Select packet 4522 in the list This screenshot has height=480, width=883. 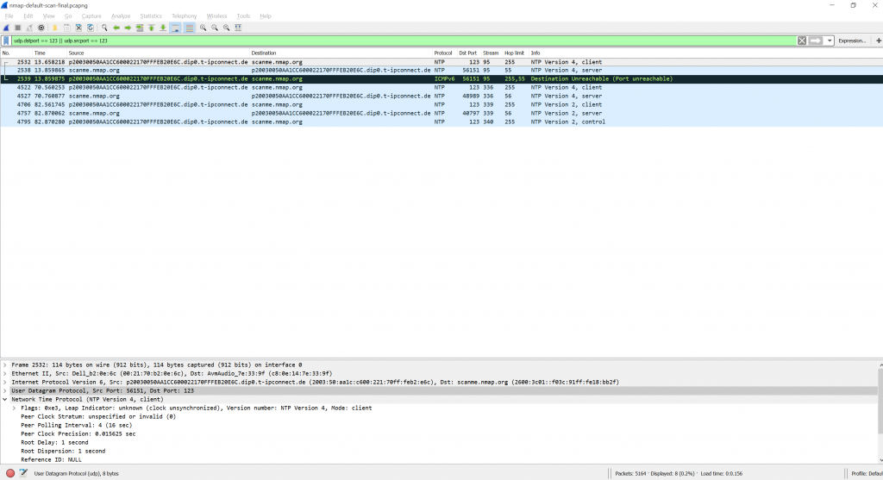441,87
